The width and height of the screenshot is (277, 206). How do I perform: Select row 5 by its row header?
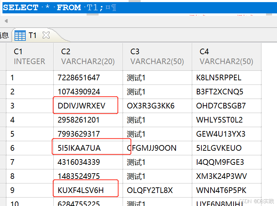click(3, 134)
